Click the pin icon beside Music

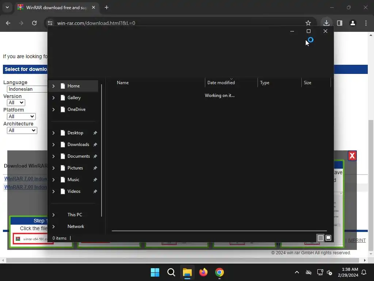pyautogui.click(x=95, y=180)
